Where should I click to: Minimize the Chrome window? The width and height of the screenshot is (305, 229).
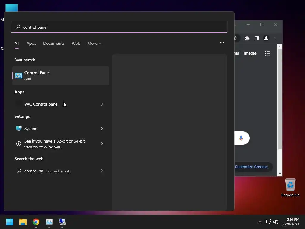(248, 24)
